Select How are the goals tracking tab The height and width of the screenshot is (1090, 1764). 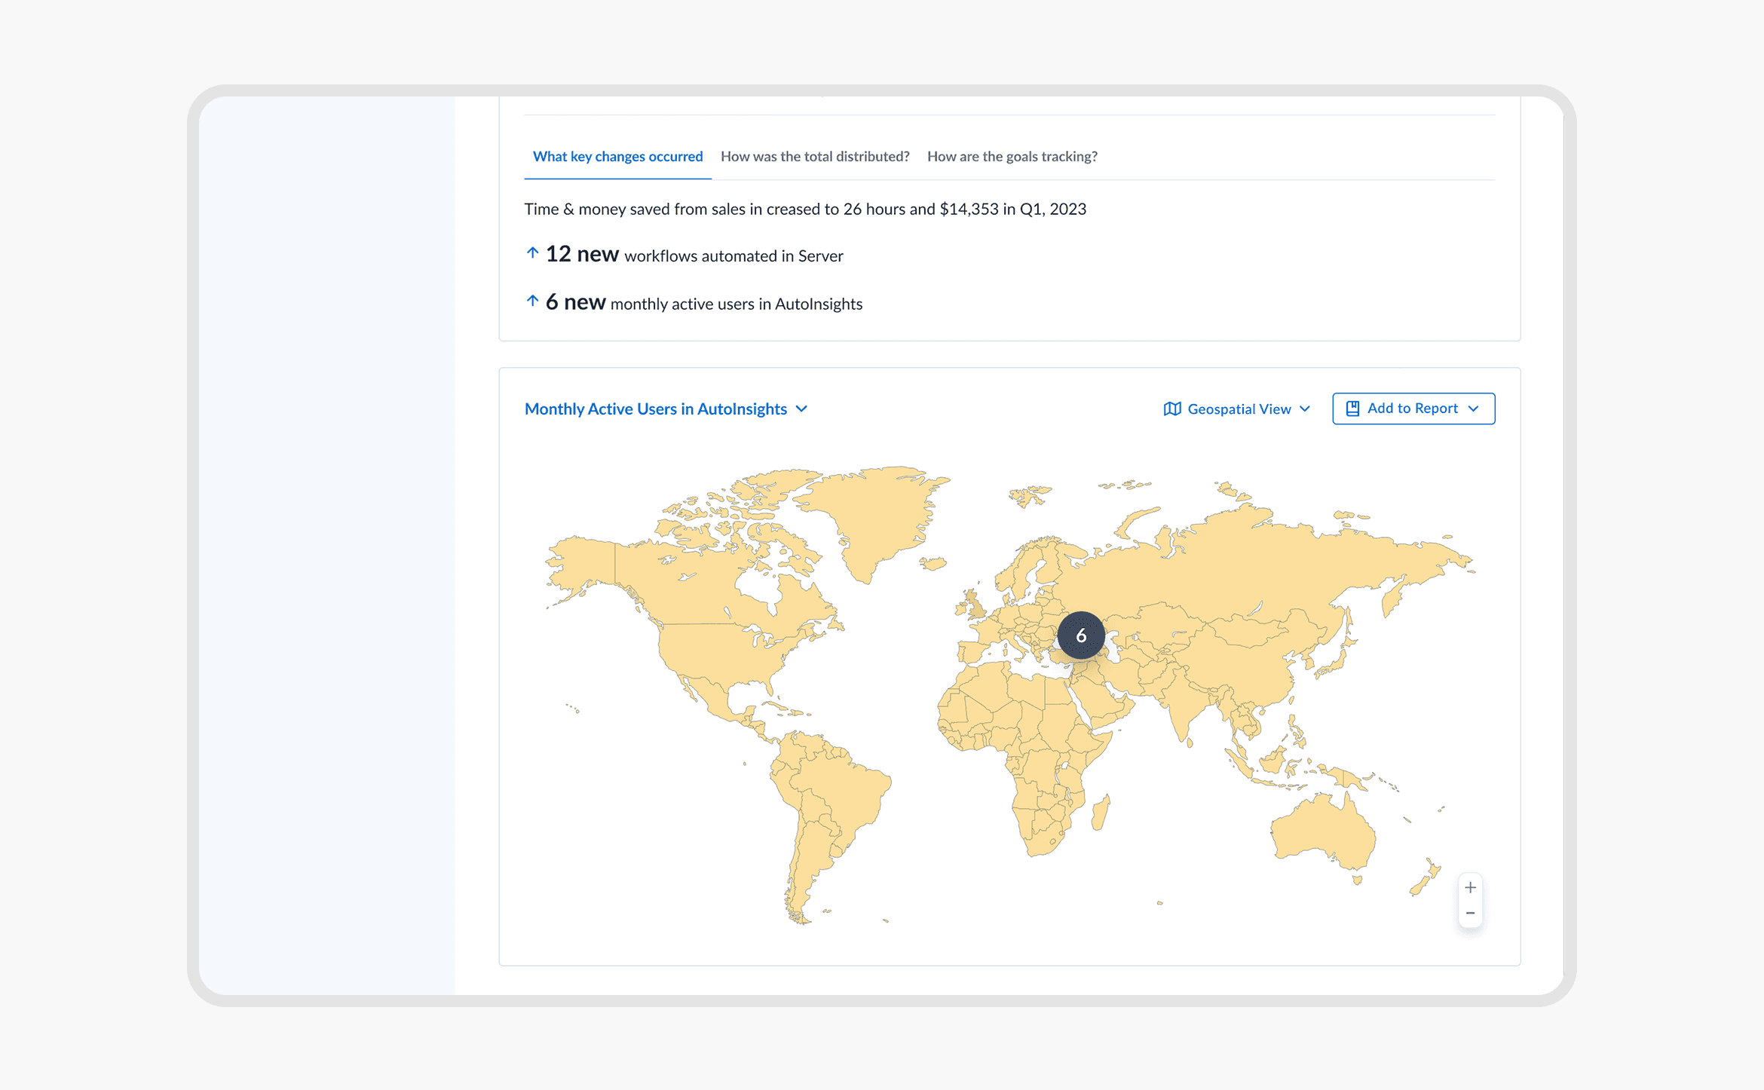(x=1012, y=157)
